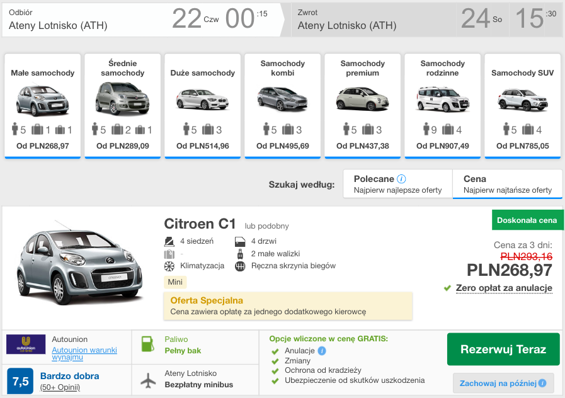The height and width of the screenshot is (398, 565).
Task: Click the 7,5 rating badge
Action: coord(21,381)
